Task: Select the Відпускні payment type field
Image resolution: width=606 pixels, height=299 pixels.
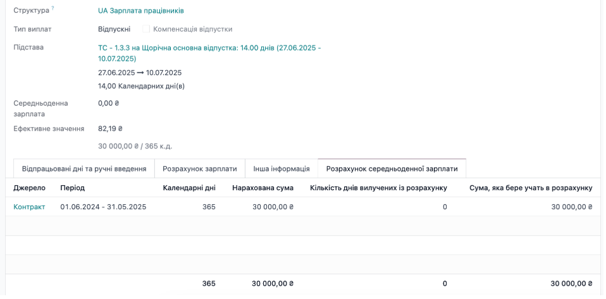Action: (x=114, y=29)
